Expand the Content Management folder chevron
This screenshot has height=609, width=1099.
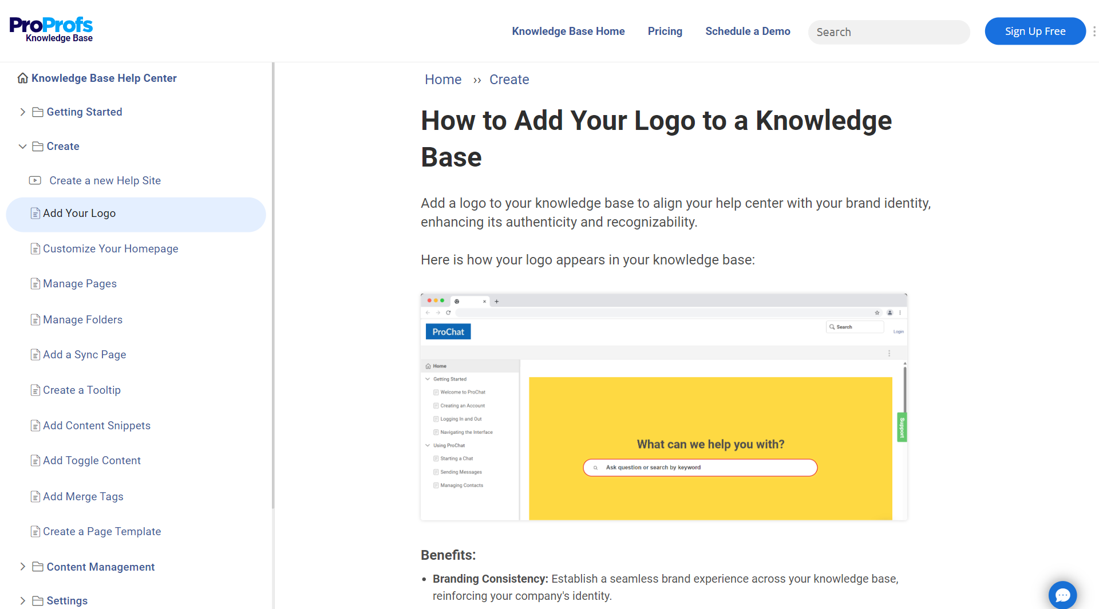22,567
